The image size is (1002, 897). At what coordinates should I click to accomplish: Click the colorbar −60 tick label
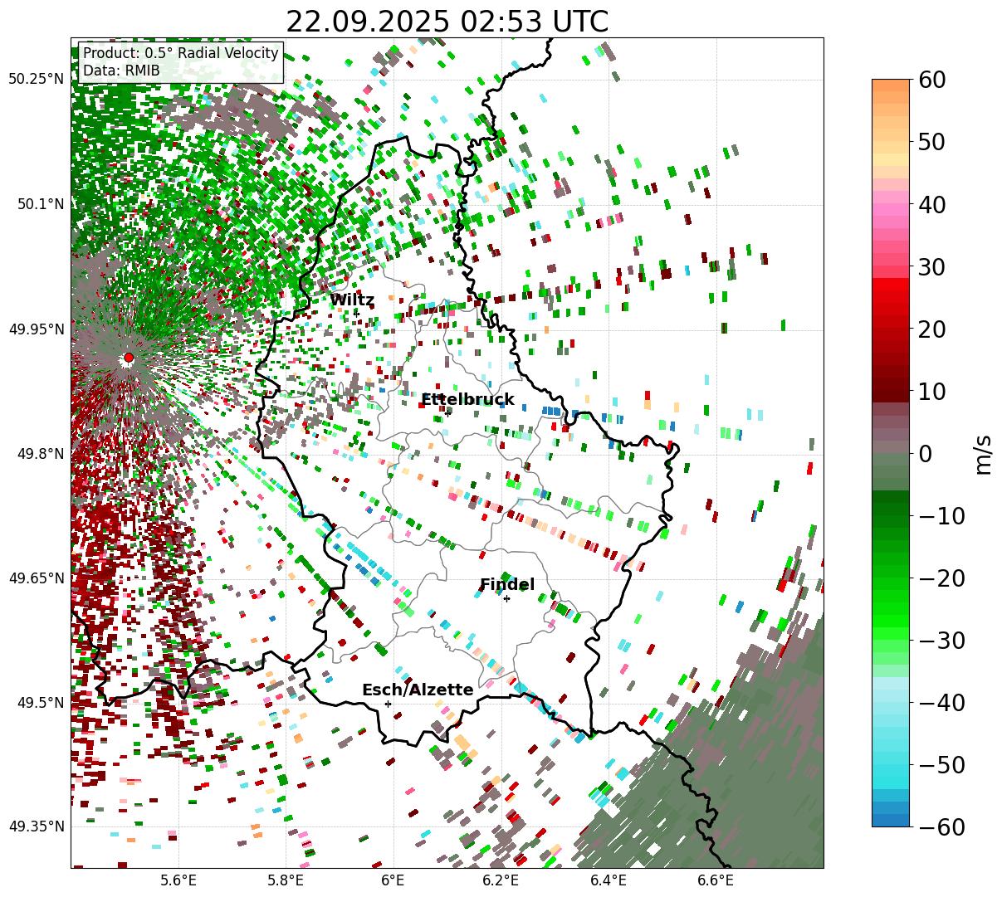click(942, 826)
